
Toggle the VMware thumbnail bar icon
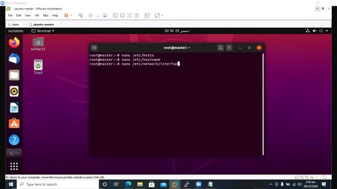click(122, 15)
